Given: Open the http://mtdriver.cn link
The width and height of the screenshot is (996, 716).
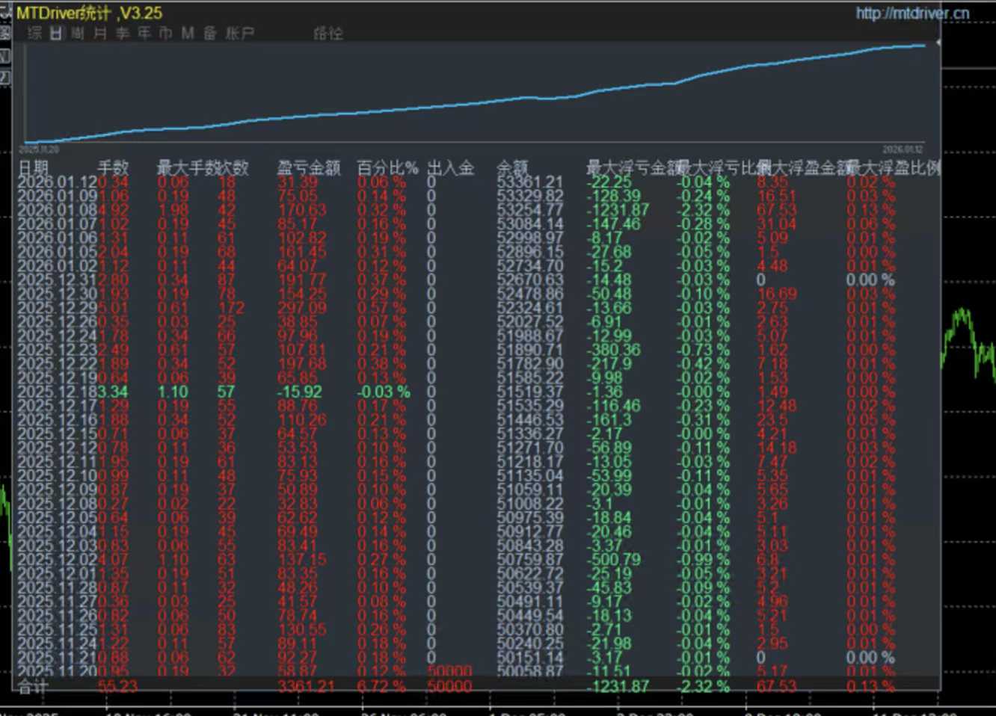Looking at the screenshot, I should (x=912, y=13).
